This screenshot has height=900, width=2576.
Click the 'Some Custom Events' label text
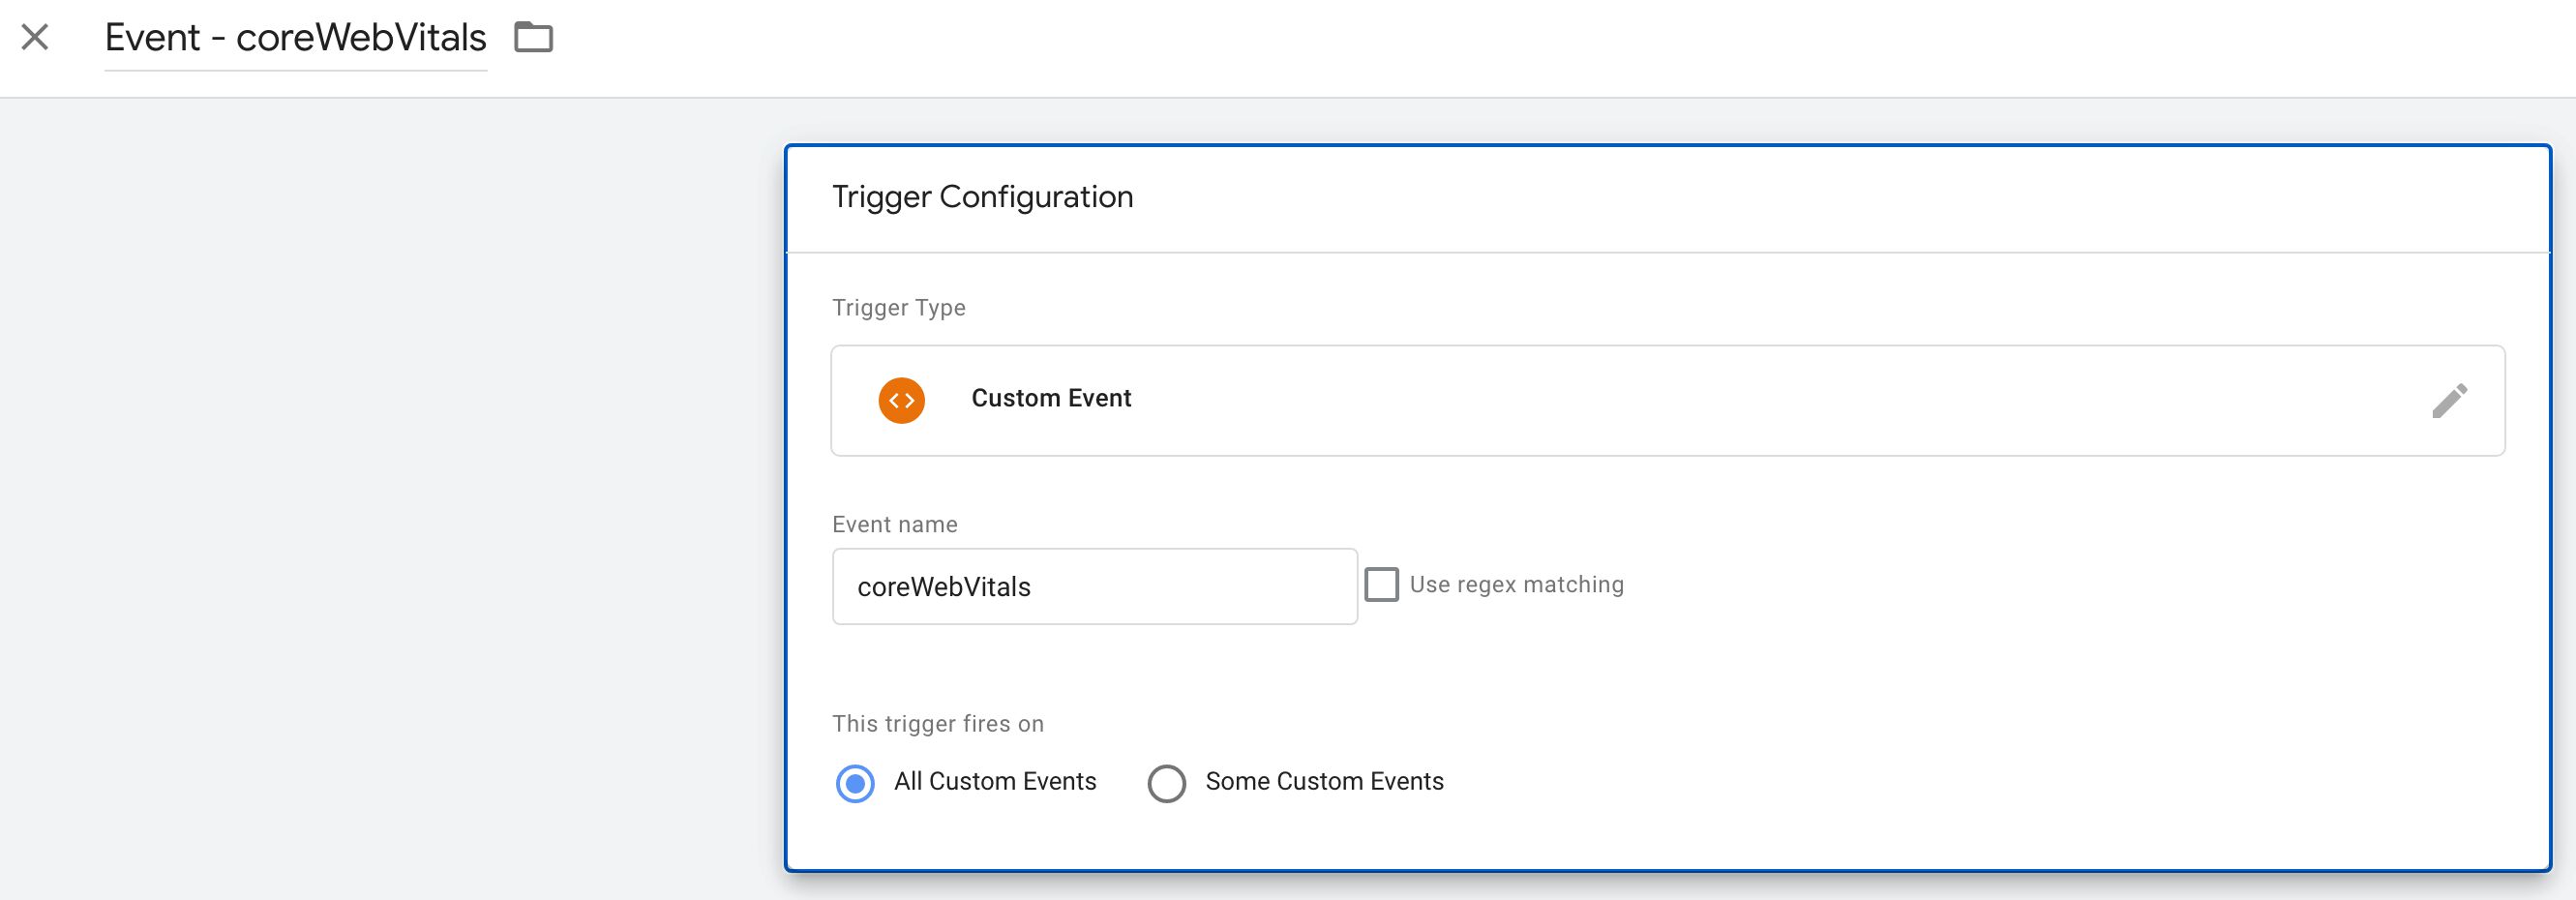1324,781
